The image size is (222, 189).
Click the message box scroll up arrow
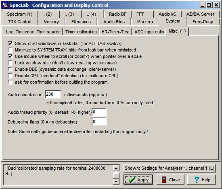click(x=116, y=168)
